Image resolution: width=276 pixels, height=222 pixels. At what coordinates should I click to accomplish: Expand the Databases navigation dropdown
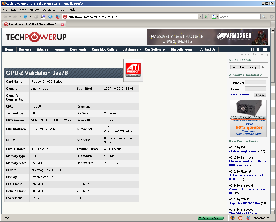tap(132, 49)
